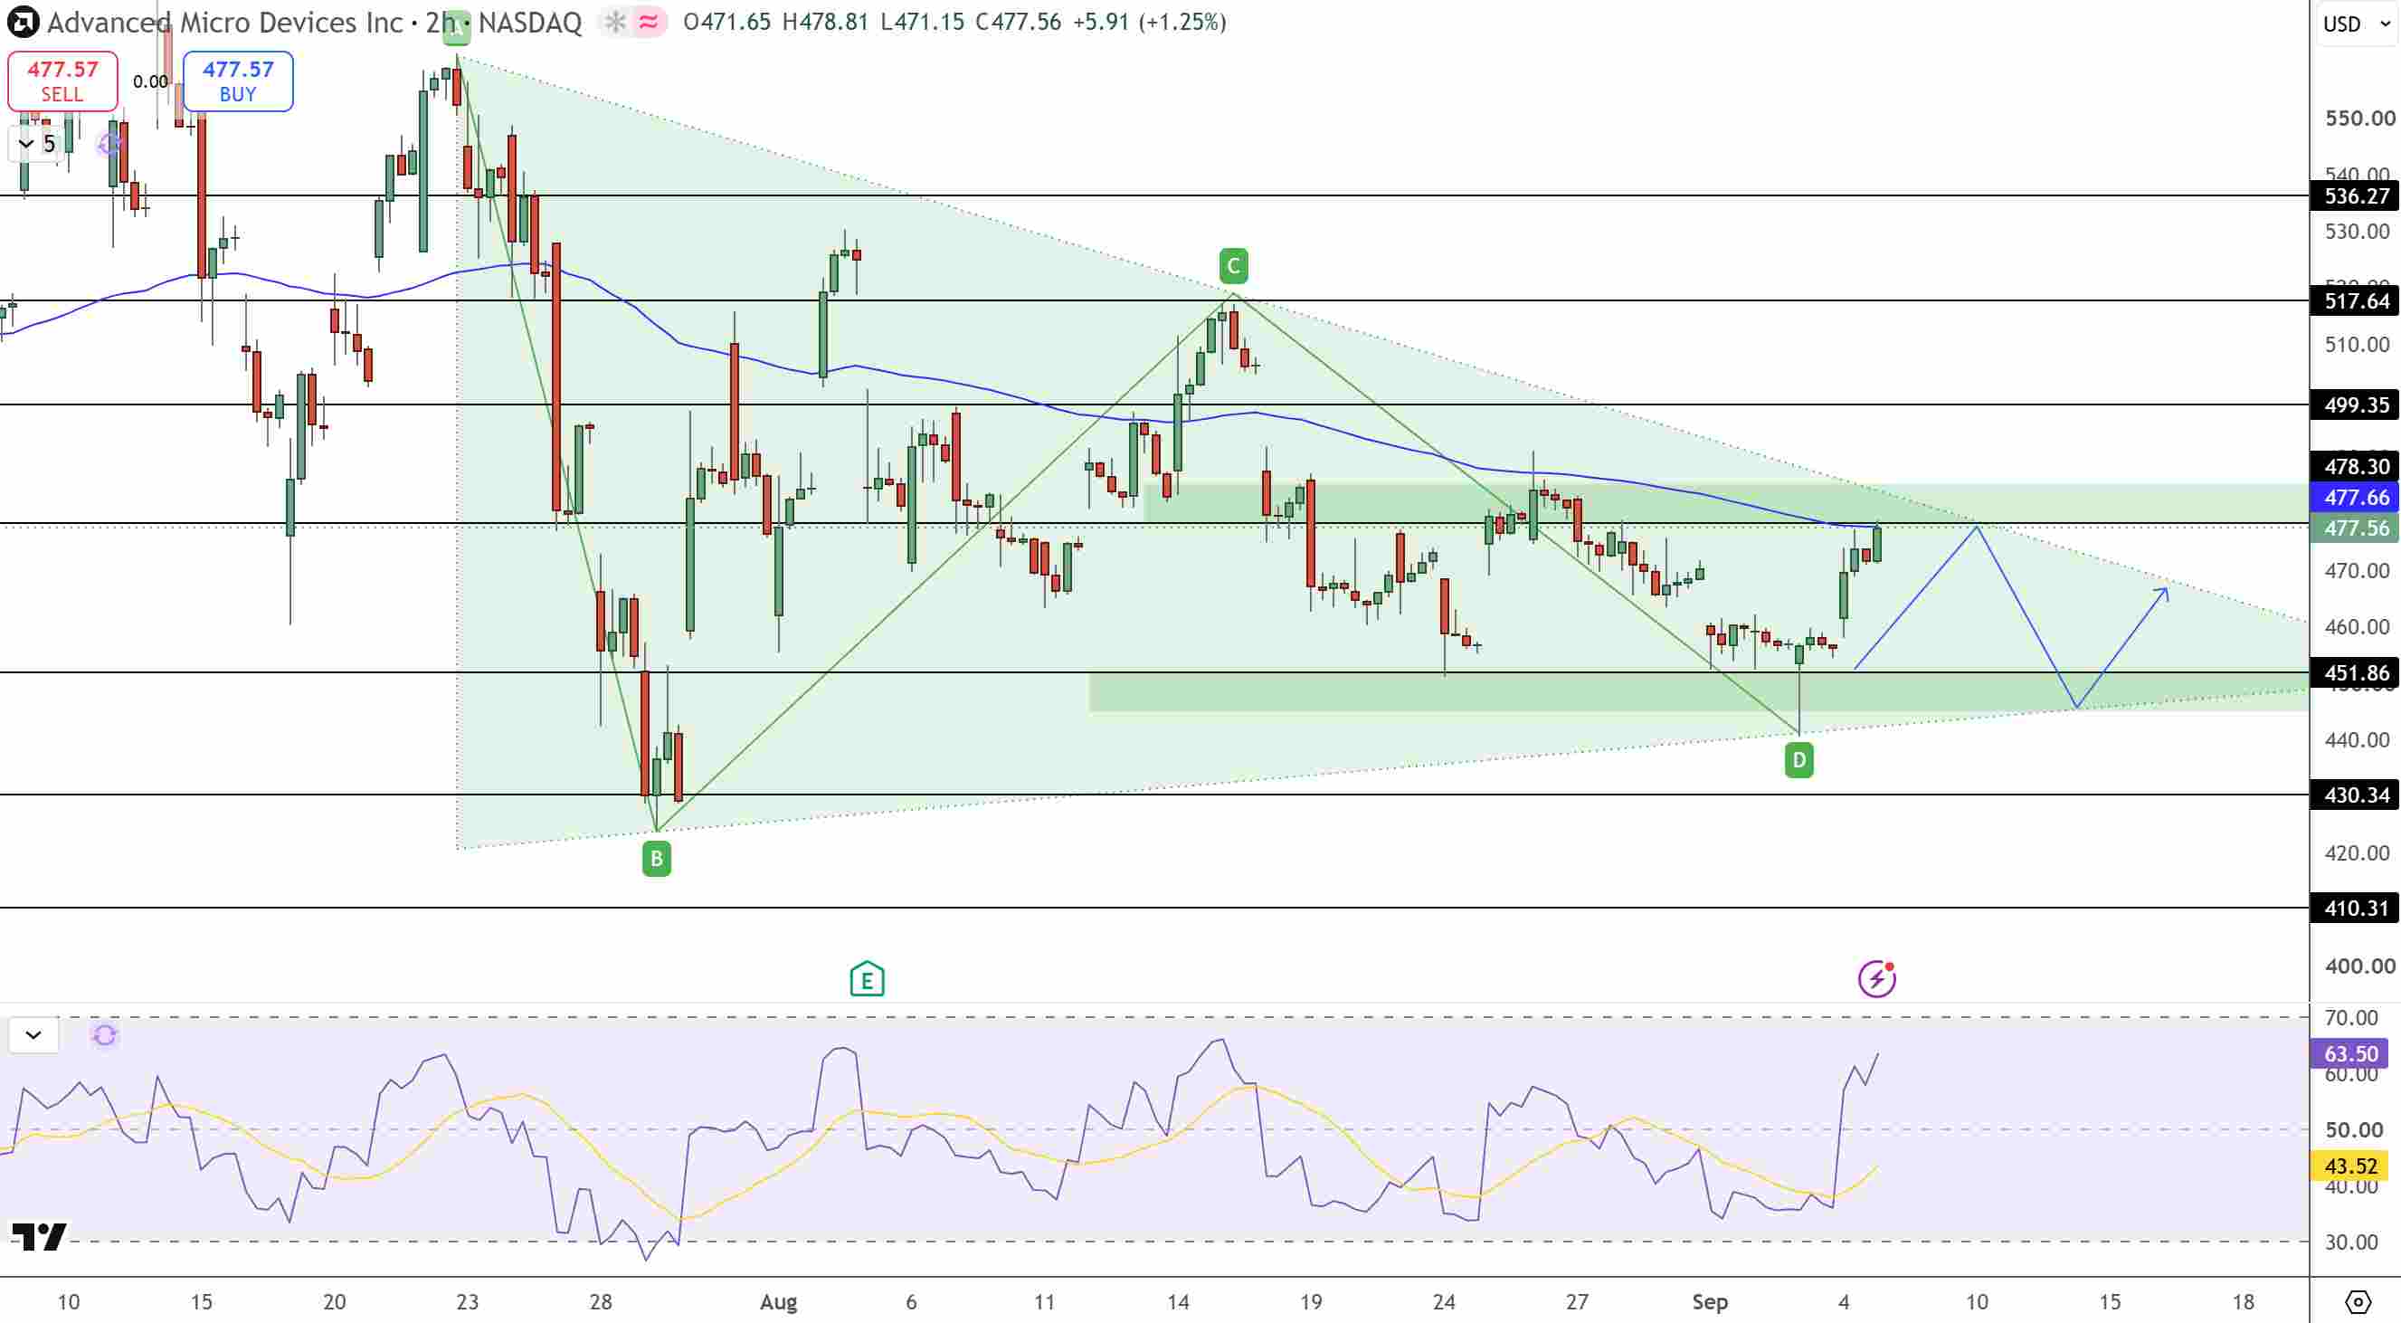Click the 70.00 RSI scale label

click(x=2350, y=1018)
